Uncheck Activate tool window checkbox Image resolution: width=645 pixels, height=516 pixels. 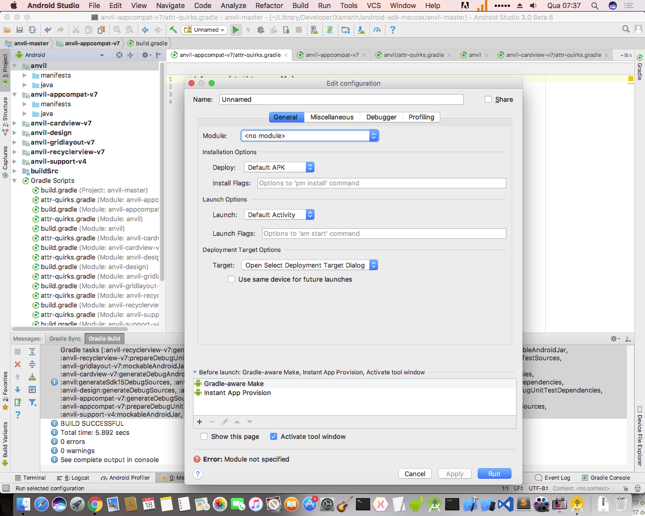(274, 436)
